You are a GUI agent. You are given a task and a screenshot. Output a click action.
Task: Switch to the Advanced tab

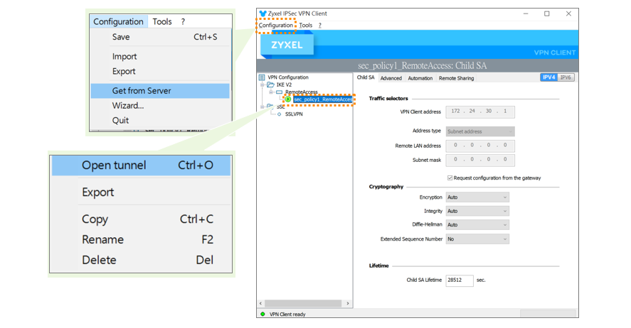(x=391, y=78)
